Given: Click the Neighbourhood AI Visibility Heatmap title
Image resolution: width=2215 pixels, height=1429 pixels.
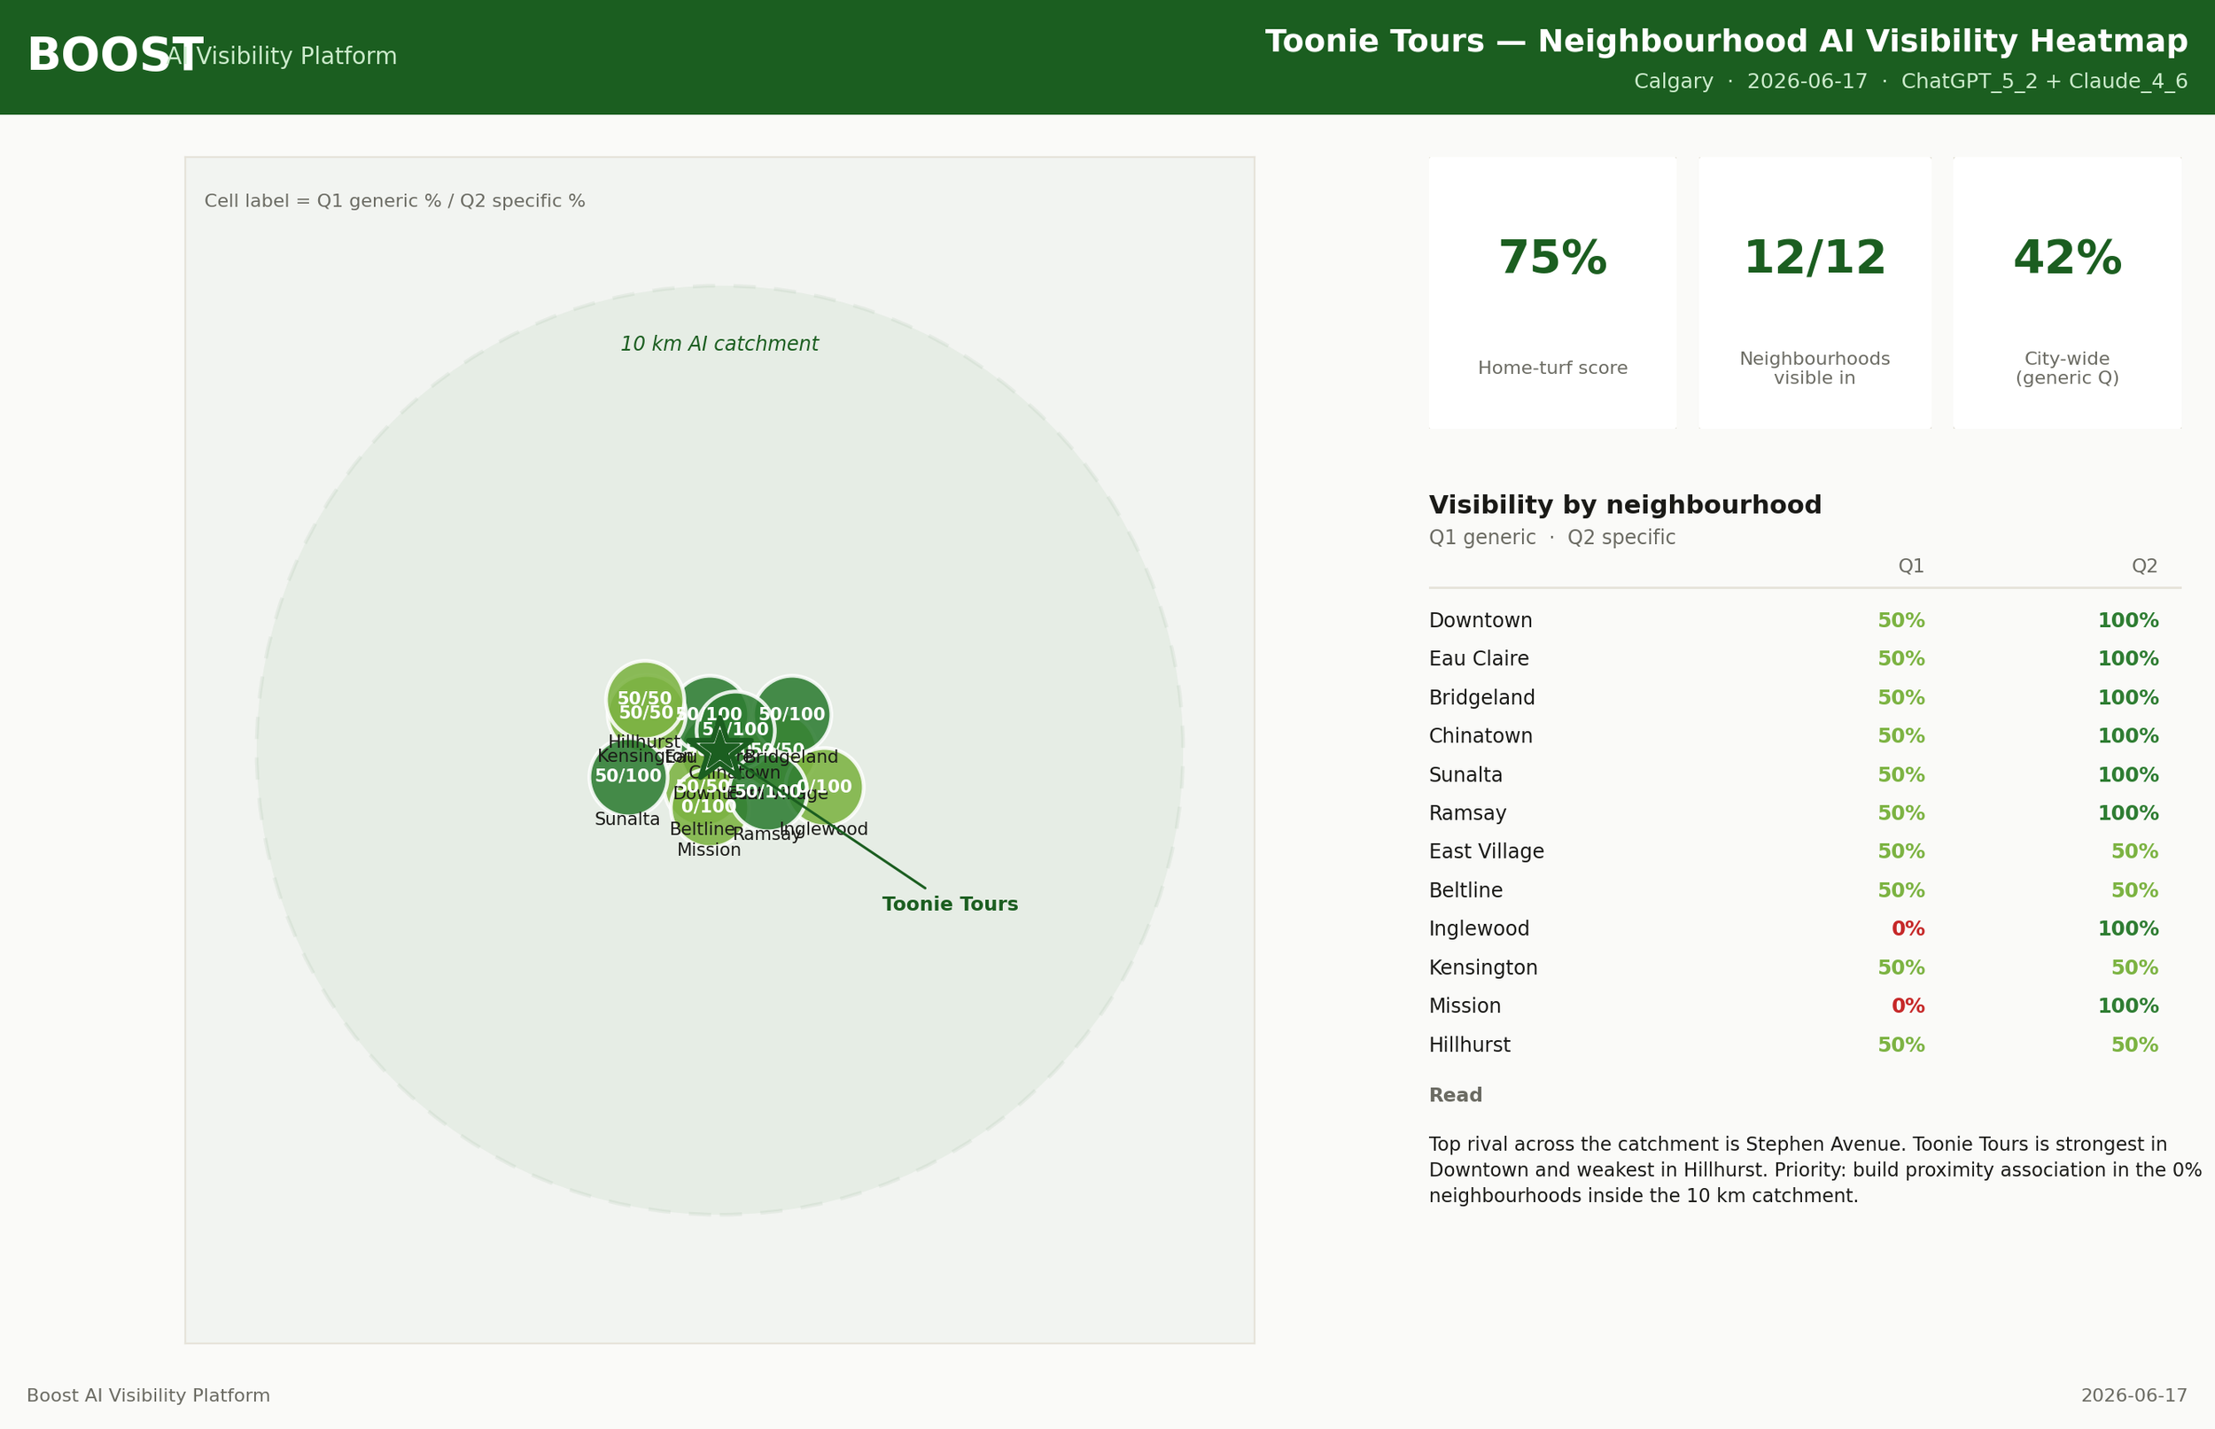Looking at the screenshot, I should click(1726, 42).
